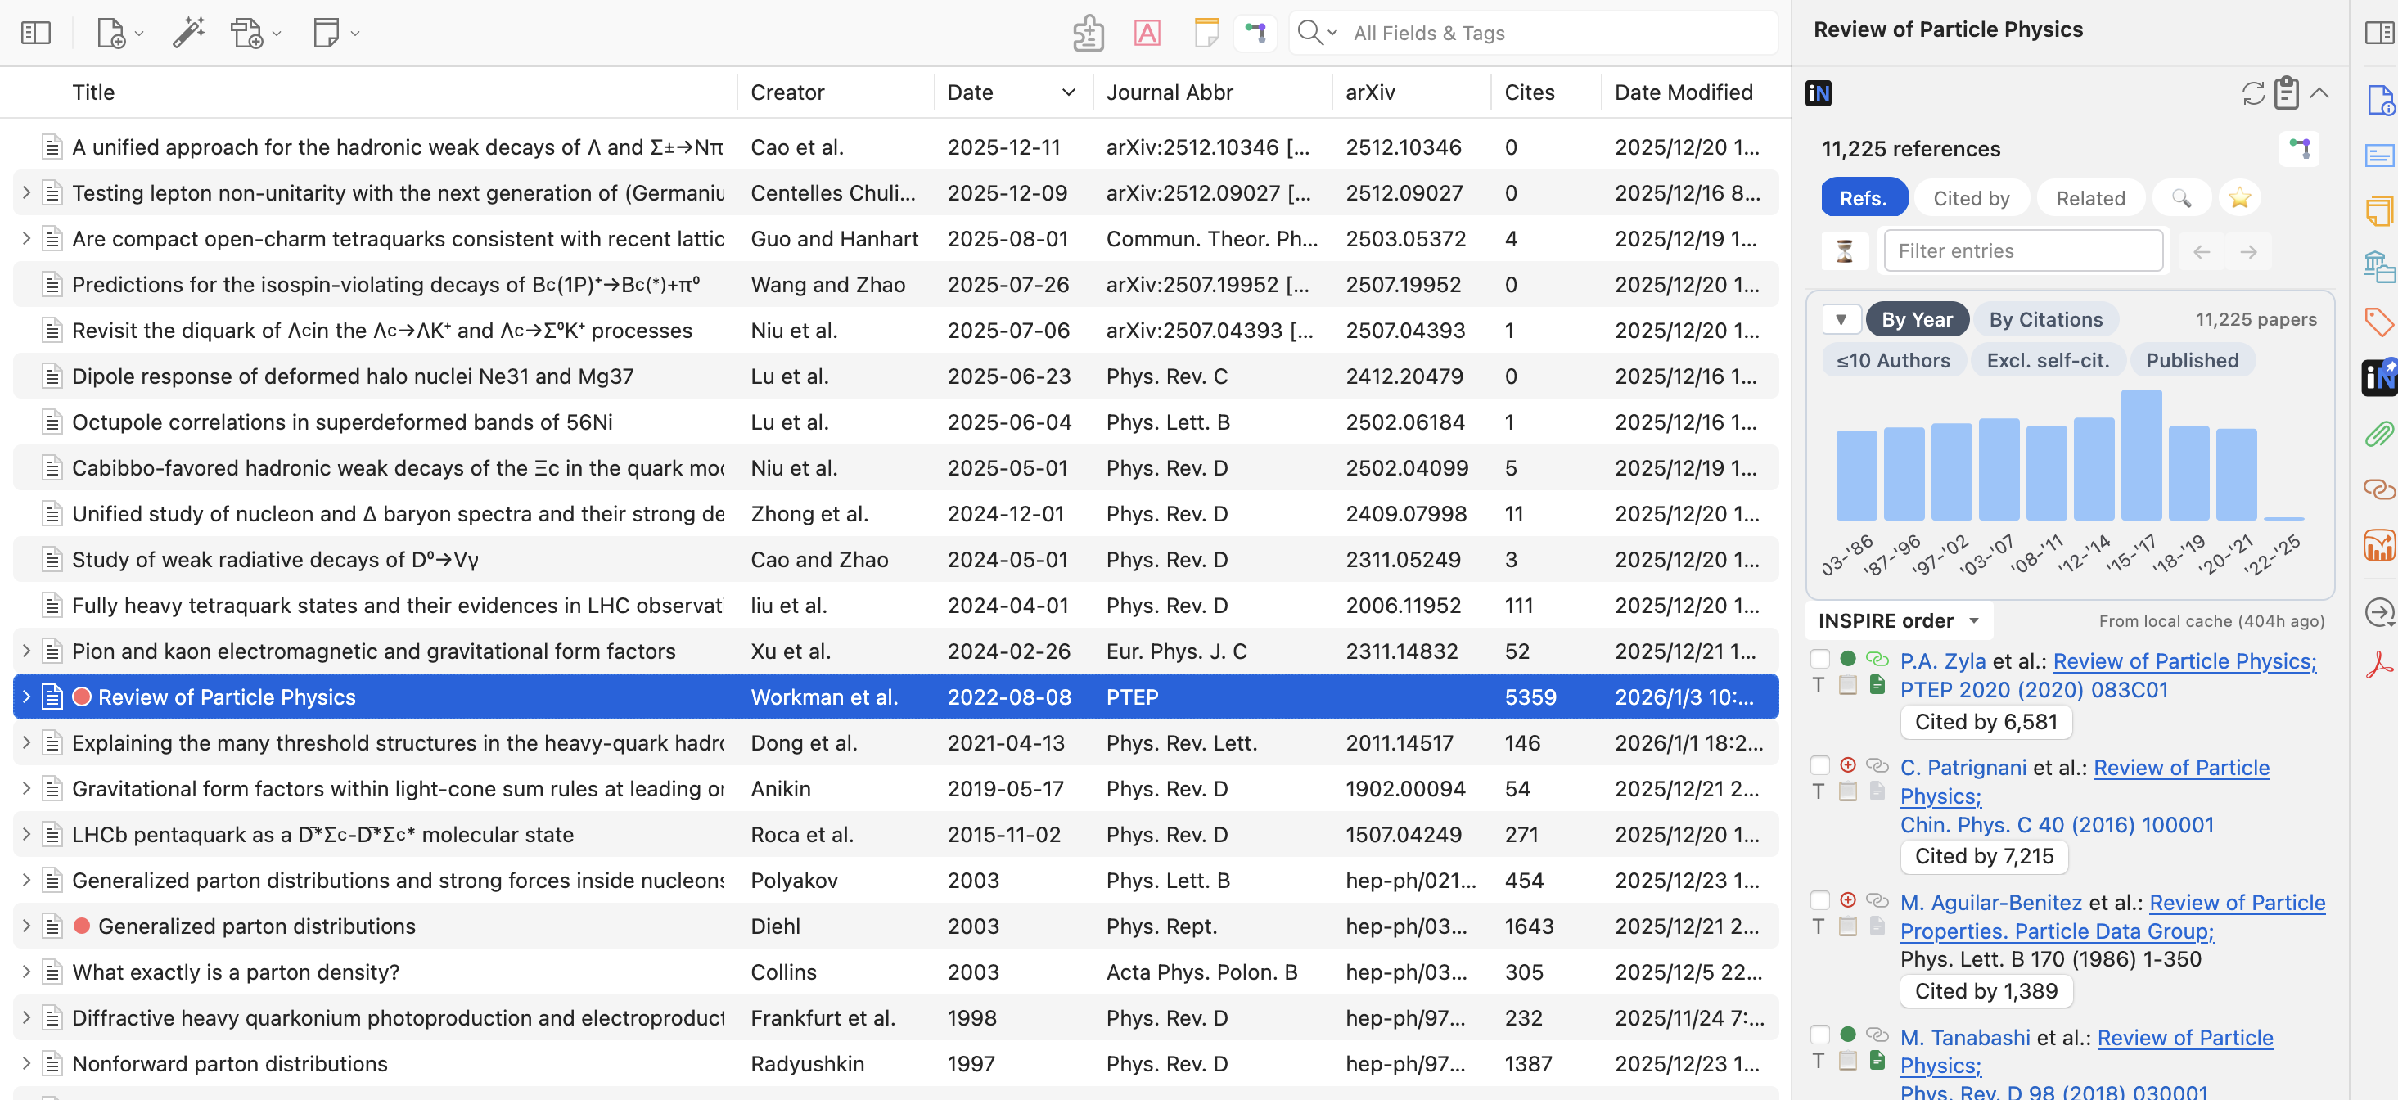Screen dimensions: 2398x1100
Task: Check the box for C. Patrignani entry
Action: tap(1820, 766)
